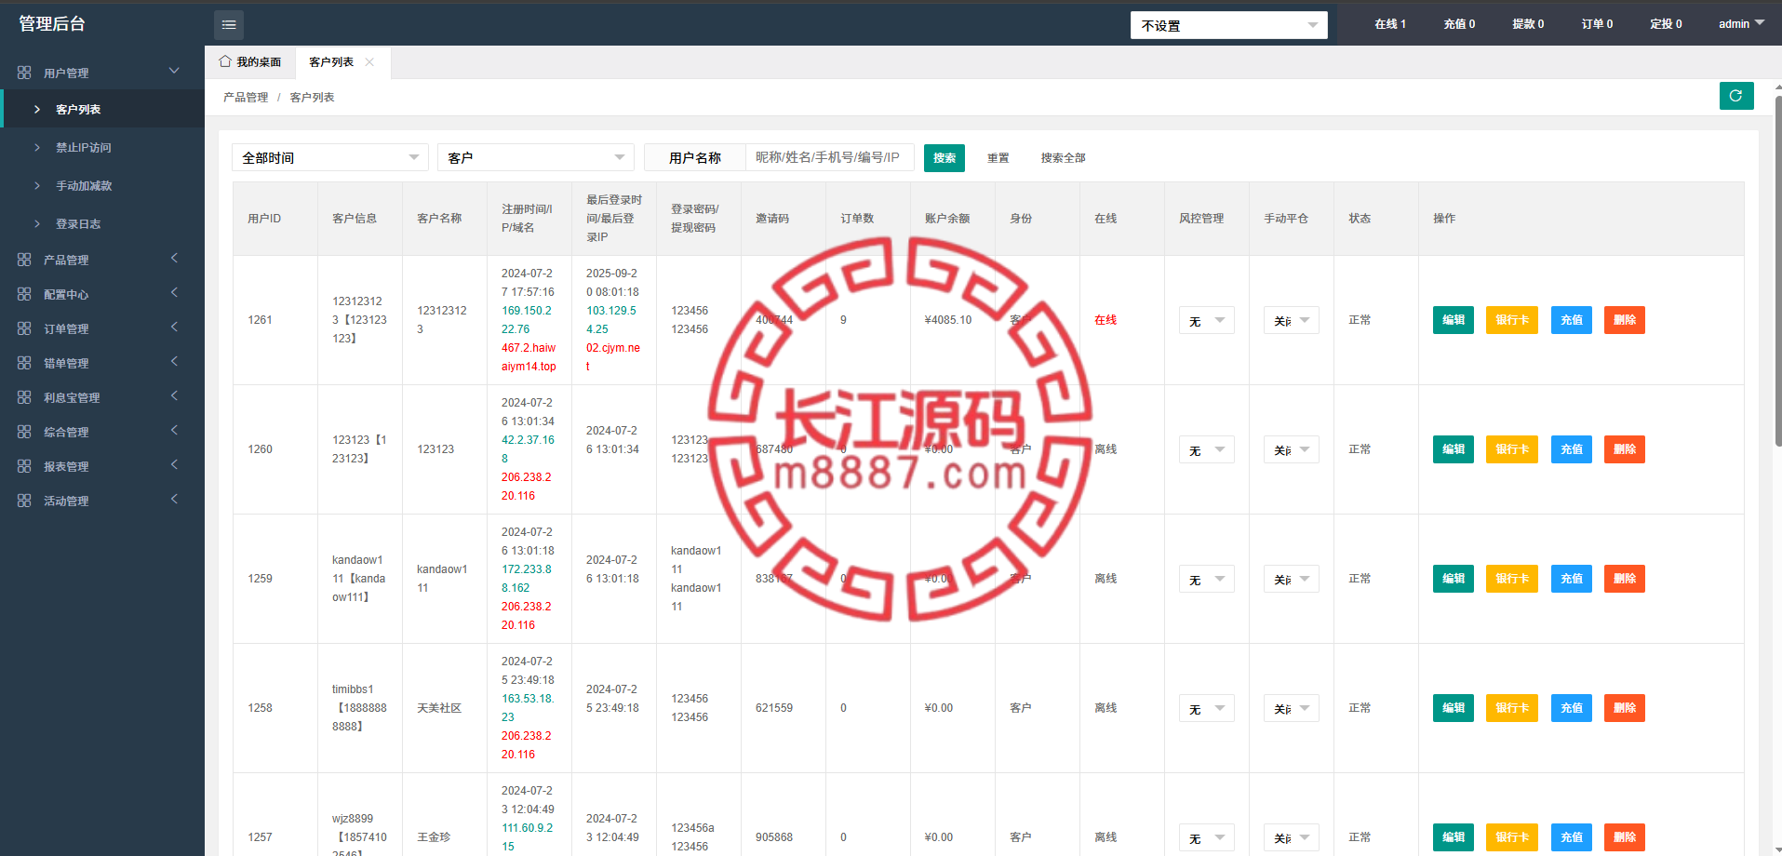Image resolution: width=1782 pixels, height=856 pixels.
Task: Click the customer name 天美社区
Action: click(439, 708)
